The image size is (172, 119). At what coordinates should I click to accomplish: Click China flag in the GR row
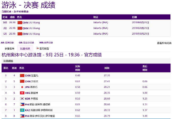[20, 34]
